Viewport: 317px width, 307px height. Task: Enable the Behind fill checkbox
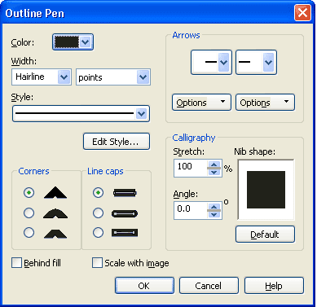[16, 263]
